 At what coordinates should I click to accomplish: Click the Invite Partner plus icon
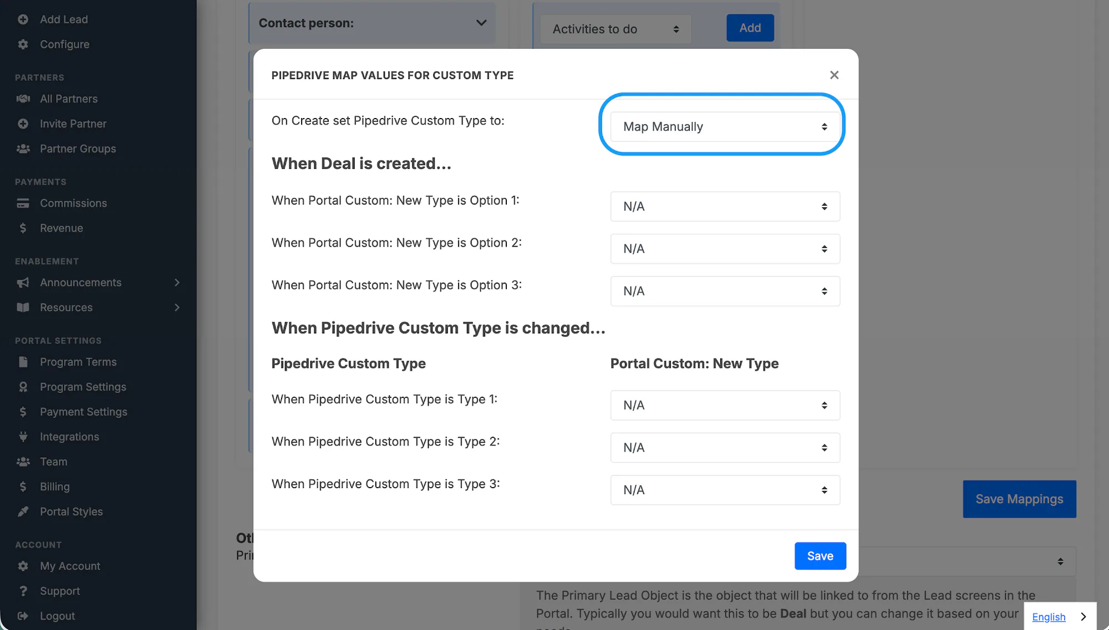point(23,124)
